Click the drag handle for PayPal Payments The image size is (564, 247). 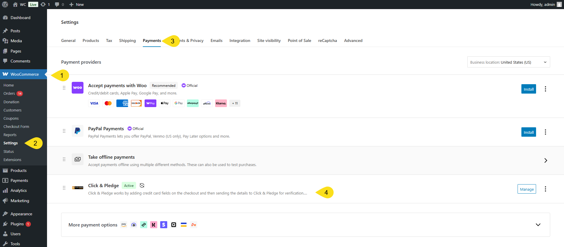64,131
